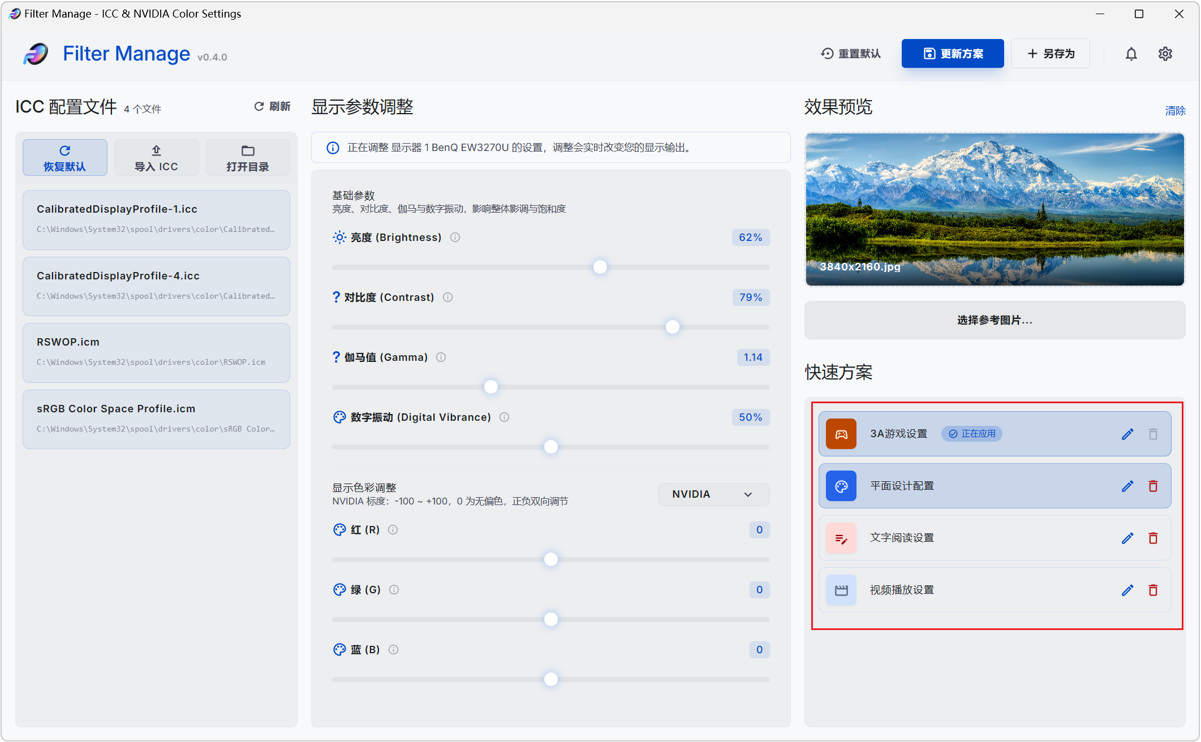
Task: Click 刷新 to refresh ICC files
Action: 272,106
